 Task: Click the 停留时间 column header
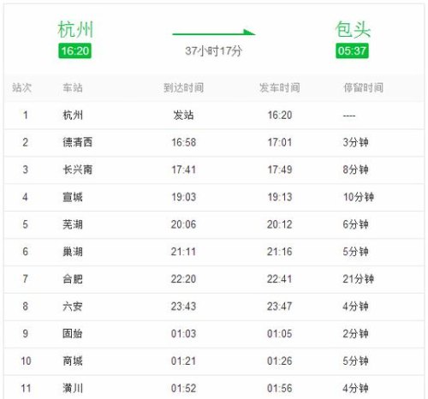(363, 87)
